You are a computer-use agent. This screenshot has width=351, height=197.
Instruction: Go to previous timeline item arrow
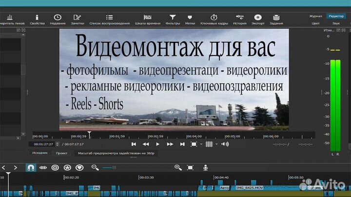pos(3,167)
